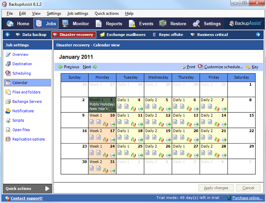Click green arrow icon on Monday 31
The image size is (266, 203).
tap(113, 171)
